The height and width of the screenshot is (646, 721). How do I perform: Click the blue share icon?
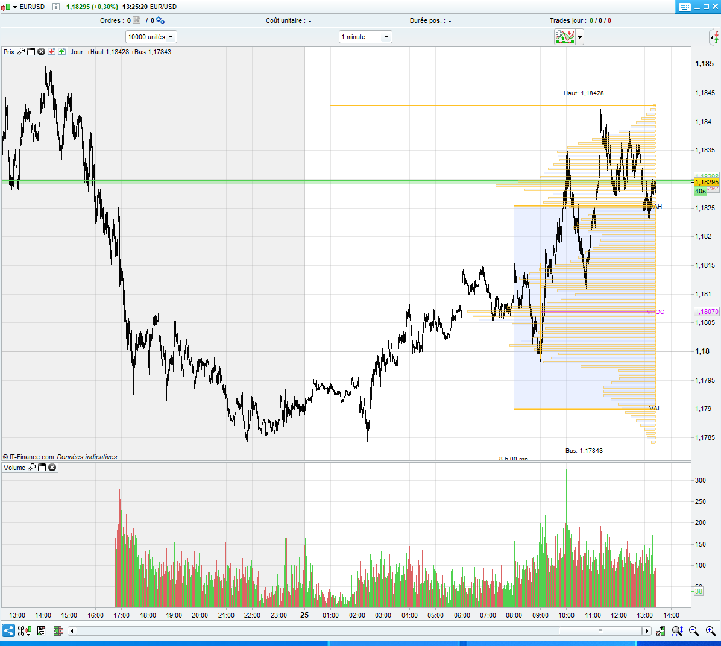[8, 630]
